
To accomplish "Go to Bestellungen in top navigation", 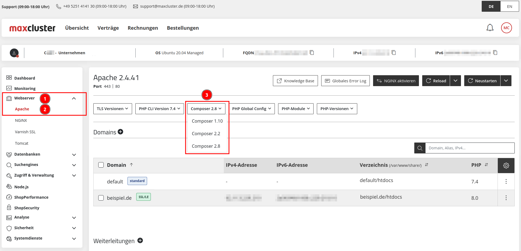I will coord(183,28).
